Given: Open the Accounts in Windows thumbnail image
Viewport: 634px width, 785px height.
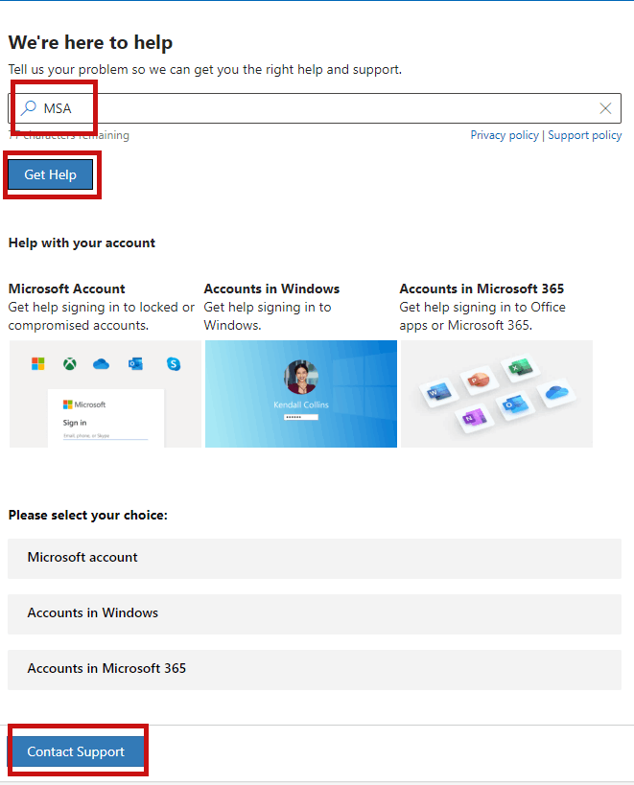Looking at the screenshot, I should (301, 394).
